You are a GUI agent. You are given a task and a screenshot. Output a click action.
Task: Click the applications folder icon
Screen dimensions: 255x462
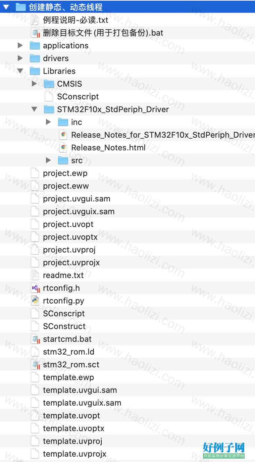[35, 45]
